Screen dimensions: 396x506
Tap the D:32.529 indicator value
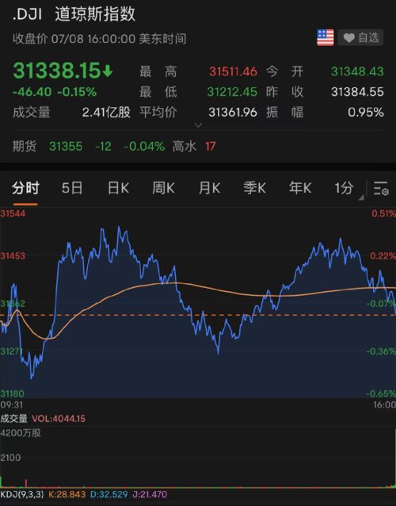coord(109,494)
